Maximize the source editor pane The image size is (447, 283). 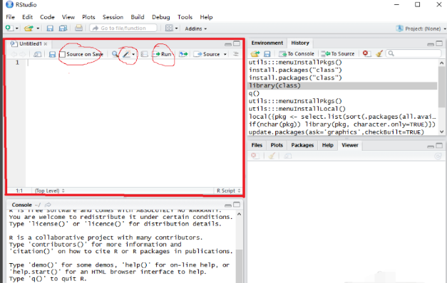pos(237,43)
